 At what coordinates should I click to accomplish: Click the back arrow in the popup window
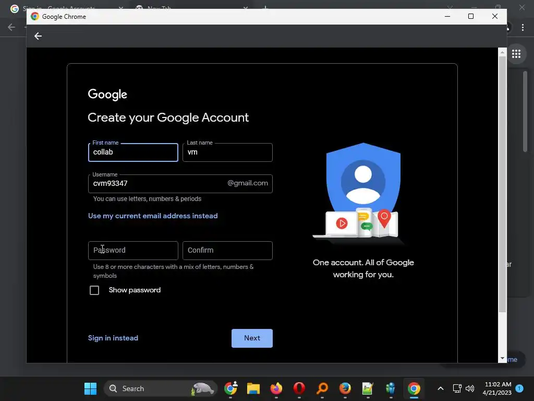[x=38, y=36]
